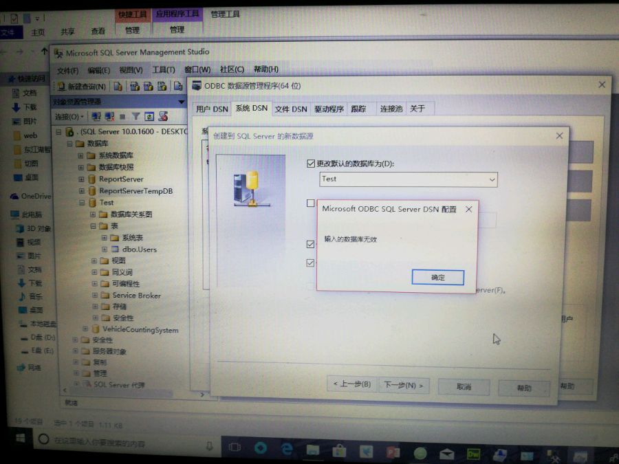
Task: Click the stop icon in Object Explorer toolbar
Action: [122, 116]
